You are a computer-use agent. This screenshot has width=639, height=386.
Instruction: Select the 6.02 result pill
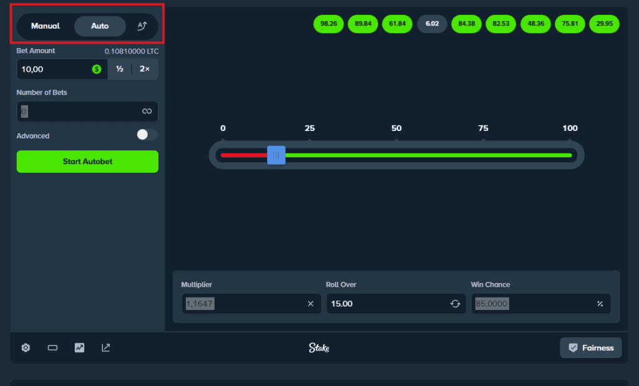(x=432, y=24)
